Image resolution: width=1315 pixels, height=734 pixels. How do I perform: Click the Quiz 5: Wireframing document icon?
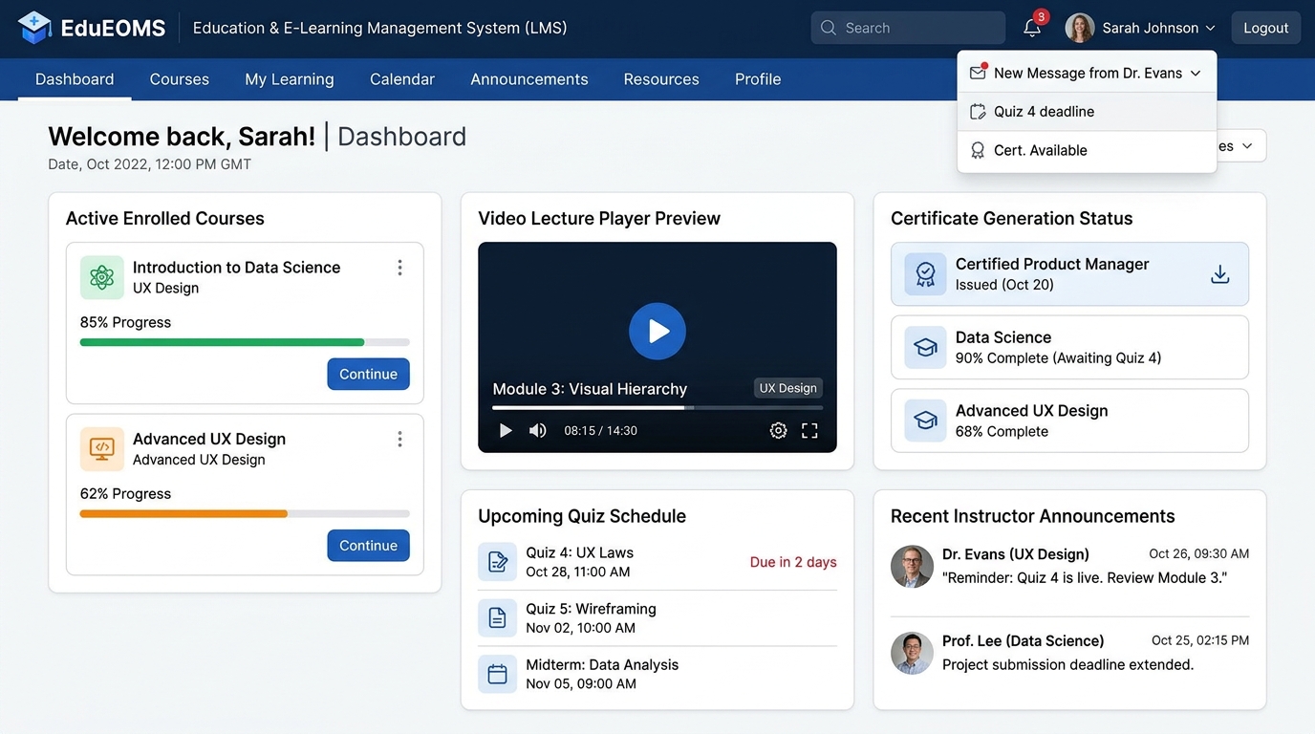(x=497, y=618)
